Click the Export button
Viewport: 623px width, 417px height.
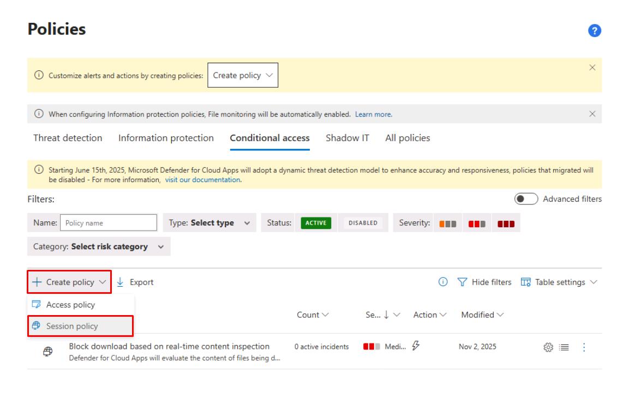pos(136,282)
